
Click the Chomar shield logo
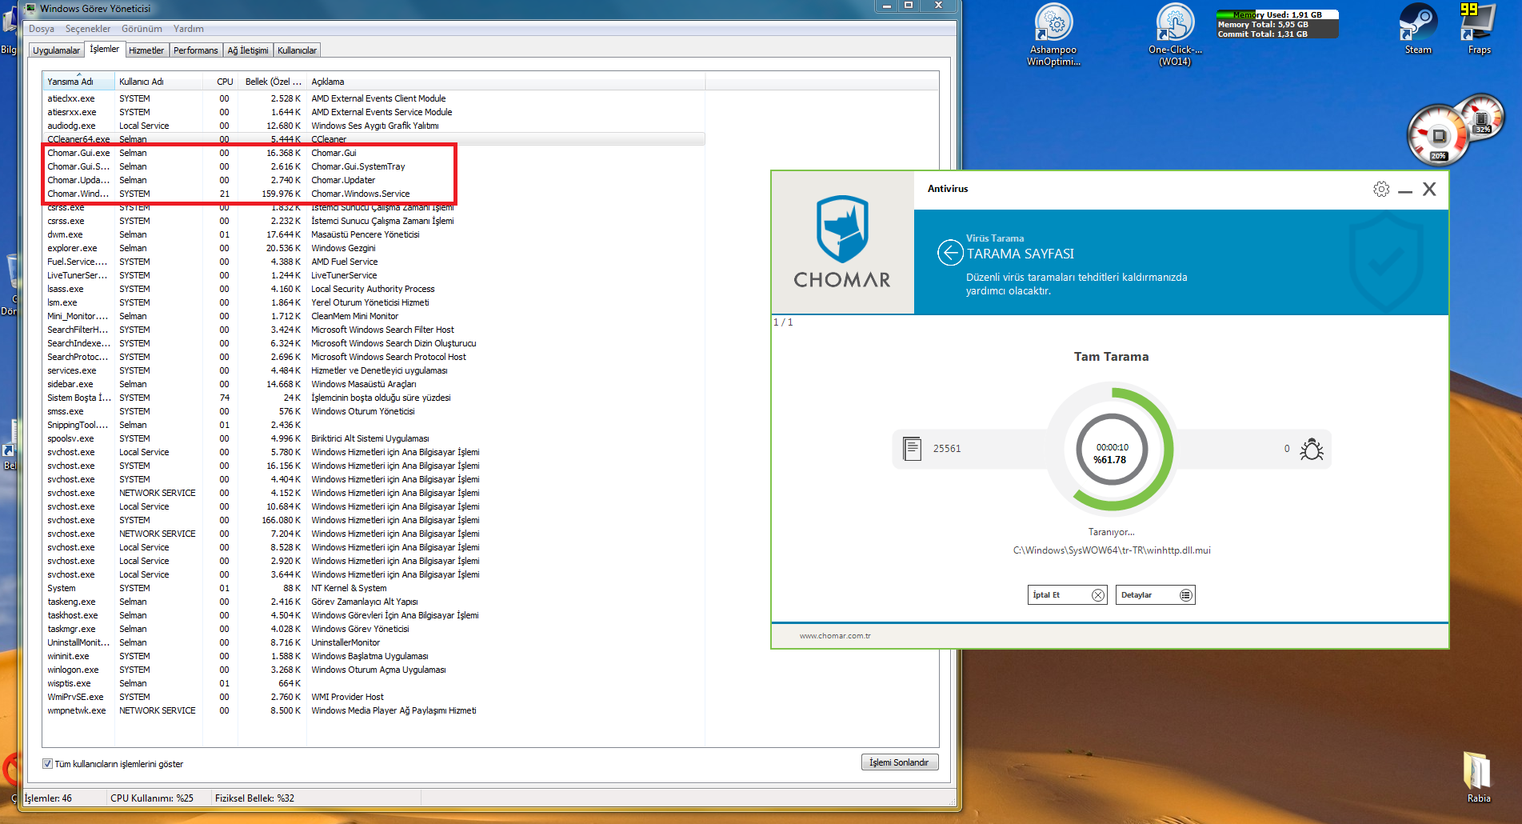click(842, 229)
